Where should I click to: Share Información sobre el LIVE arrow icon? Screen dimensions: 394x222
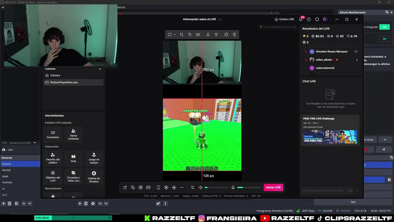220,19
